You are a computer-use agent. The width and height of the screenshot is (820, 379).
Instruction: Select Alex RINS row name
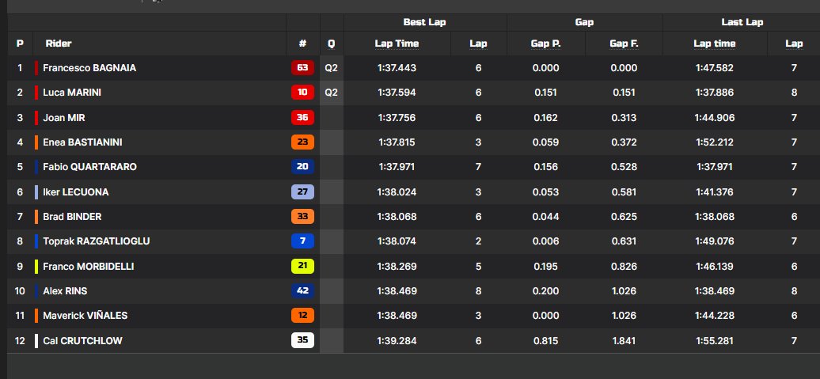[x=65, y=290]
